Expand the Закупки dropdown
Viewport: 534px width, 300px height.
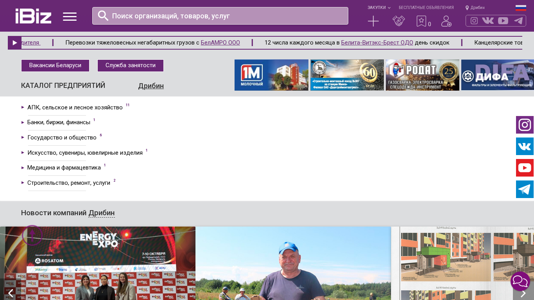(x=379, y=8)
